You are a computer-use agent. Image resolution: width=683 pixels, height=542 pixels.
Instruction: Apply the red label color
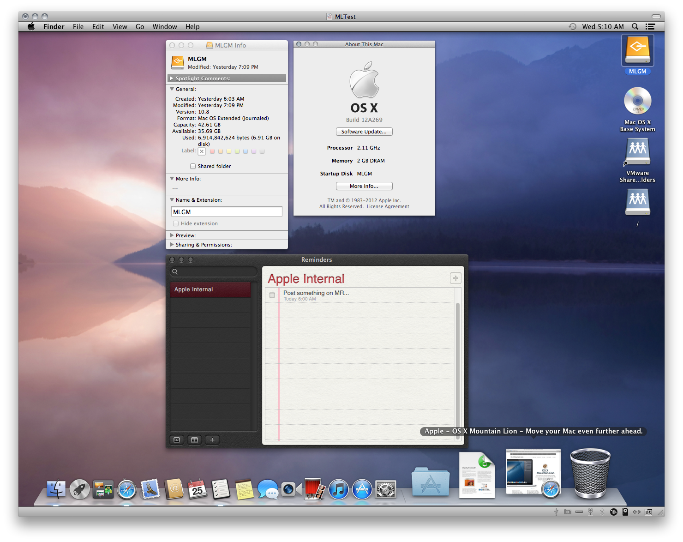coord(212,151)
